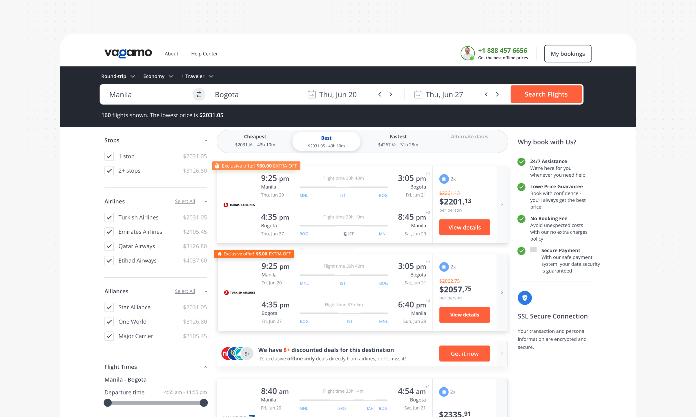Click the green check beside Lowe Price Guarantee
The image size is (696, 417).
521,187
